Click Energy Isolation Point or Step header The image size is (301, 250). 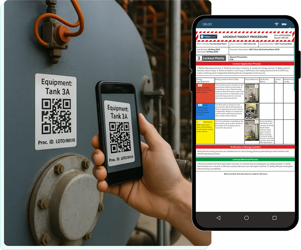[x=229, y=80]
